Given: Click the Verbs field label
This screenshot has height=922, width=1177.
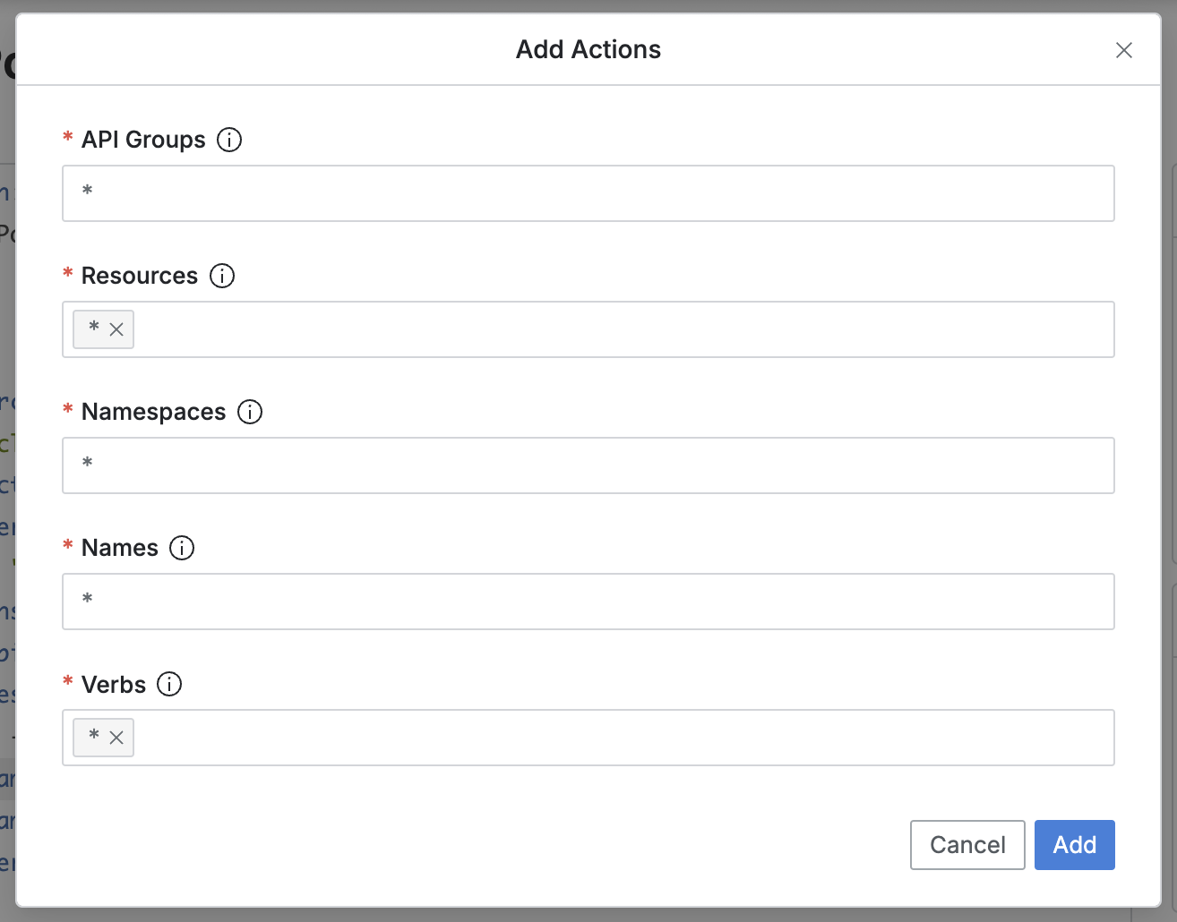Looking at the screenshot, I should (114, 685).
